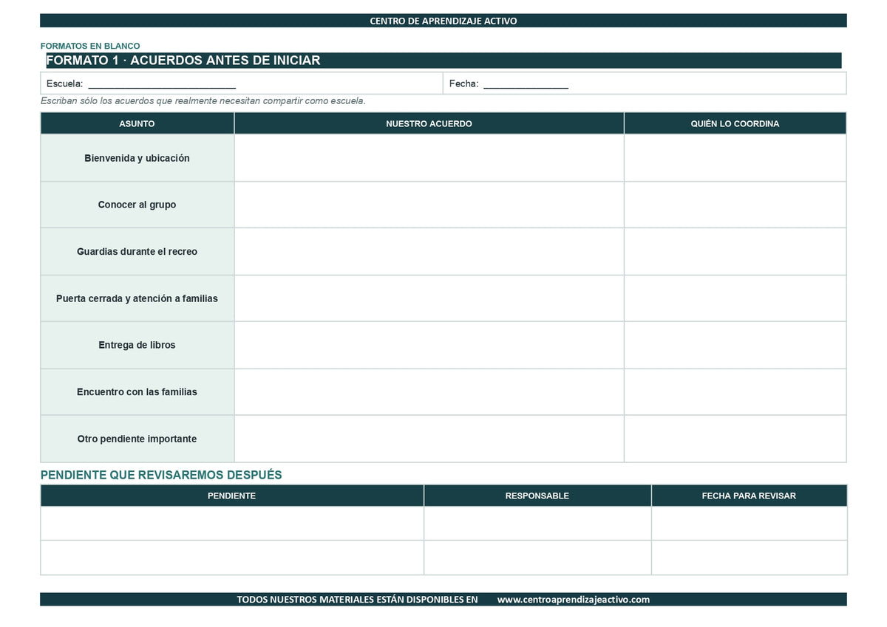Click the ASUNTO column header
Viewport: 887px width, 627px height.
(137, 123)
